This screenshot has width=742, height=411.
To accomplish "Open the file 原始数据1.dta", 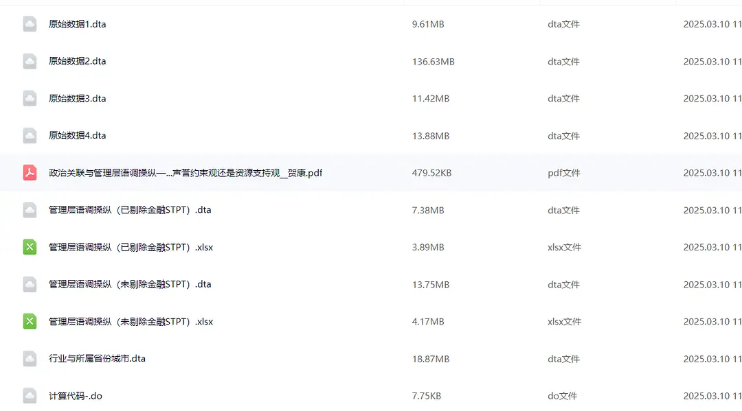I will click(x=77, y=24).
